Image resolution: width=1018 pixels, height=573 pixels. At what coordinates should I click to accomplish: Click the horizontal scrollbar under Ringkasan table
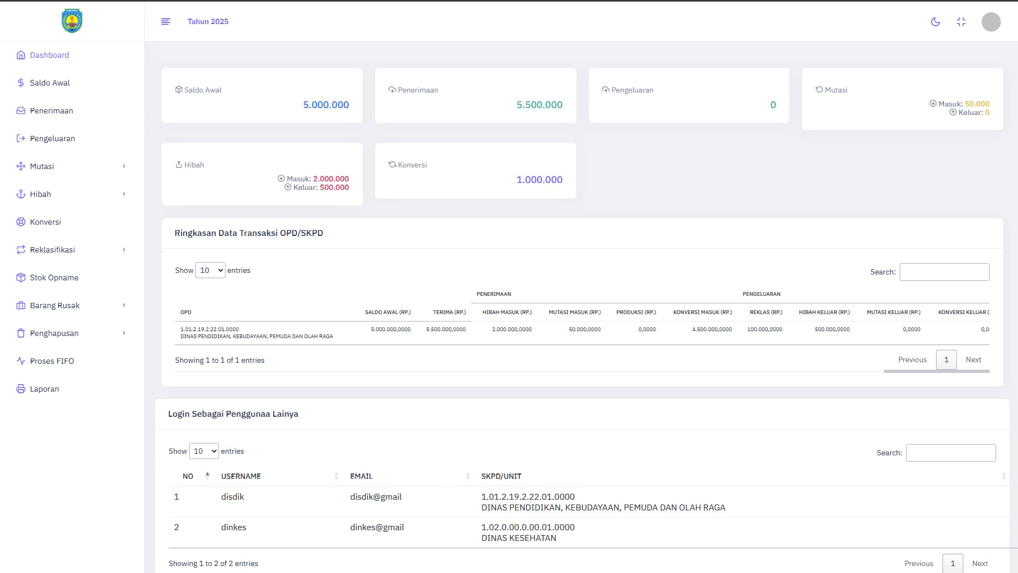936,371
